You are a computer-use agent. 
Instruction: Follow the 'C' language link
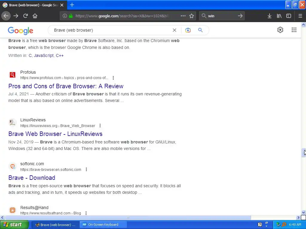tap(30, 55)
